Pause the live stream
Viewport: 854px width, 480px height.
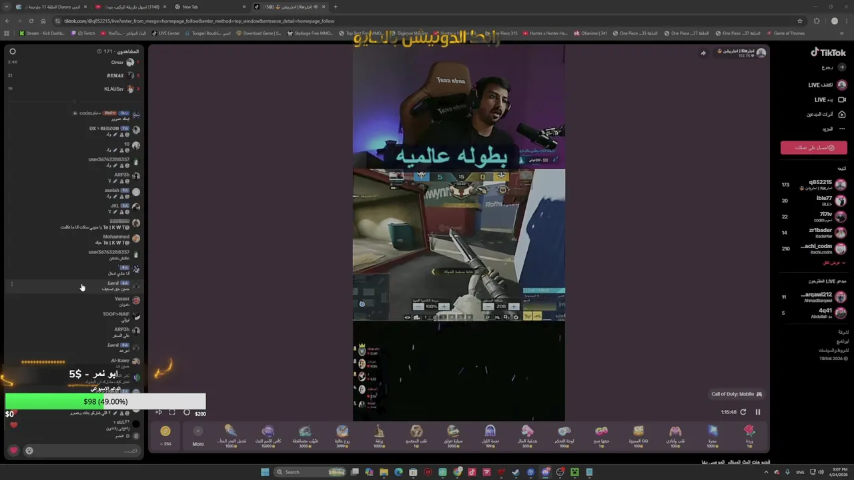point(757,412)
